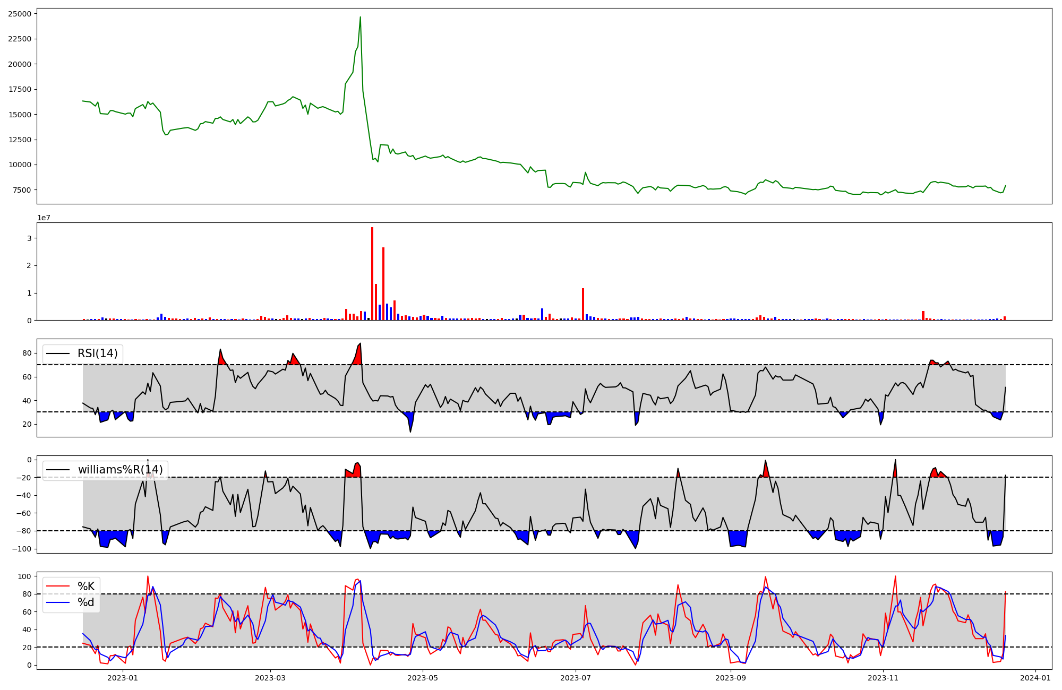Click the 2023-11 x-axis date label
Image resolution: width=1062 pixels, height=690 pixels.
pos(883,678)
